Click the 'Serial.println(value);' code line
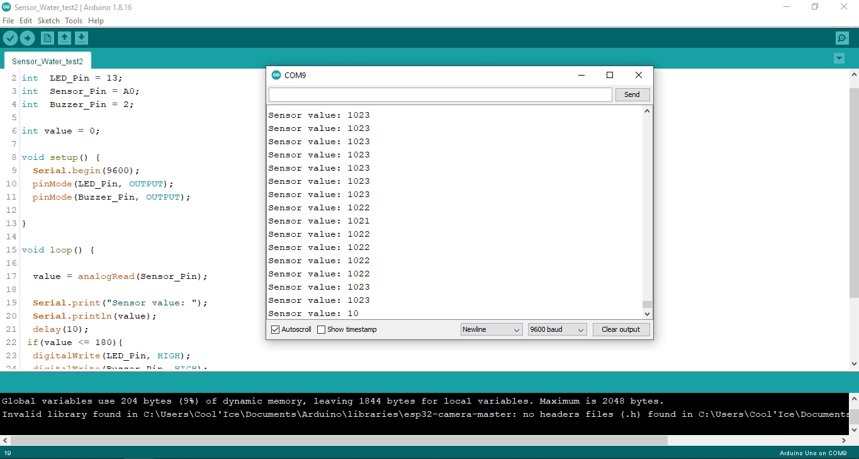 coord(94,316)
